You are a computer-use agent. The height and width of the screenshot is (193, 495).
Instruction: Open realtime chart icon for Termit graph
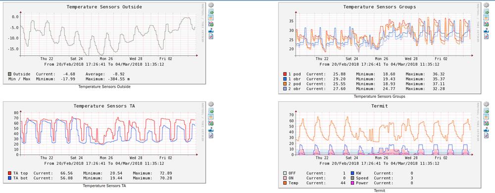pos(487,123)
